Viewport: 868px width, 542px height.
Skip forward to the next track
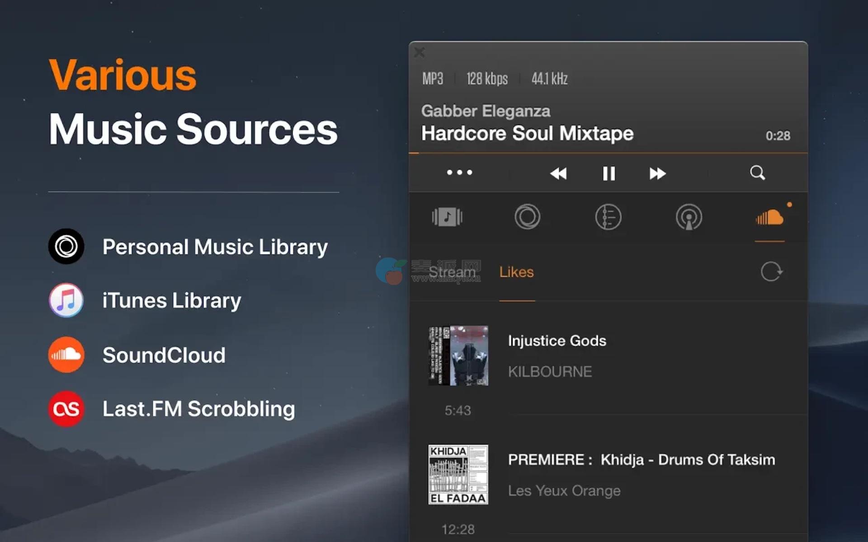657,173
